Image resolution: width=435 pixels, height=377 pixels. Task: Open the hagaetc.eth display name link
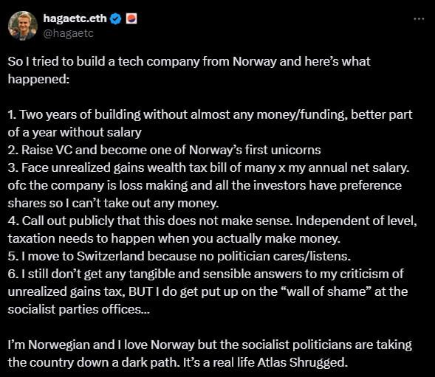(75, 18)
